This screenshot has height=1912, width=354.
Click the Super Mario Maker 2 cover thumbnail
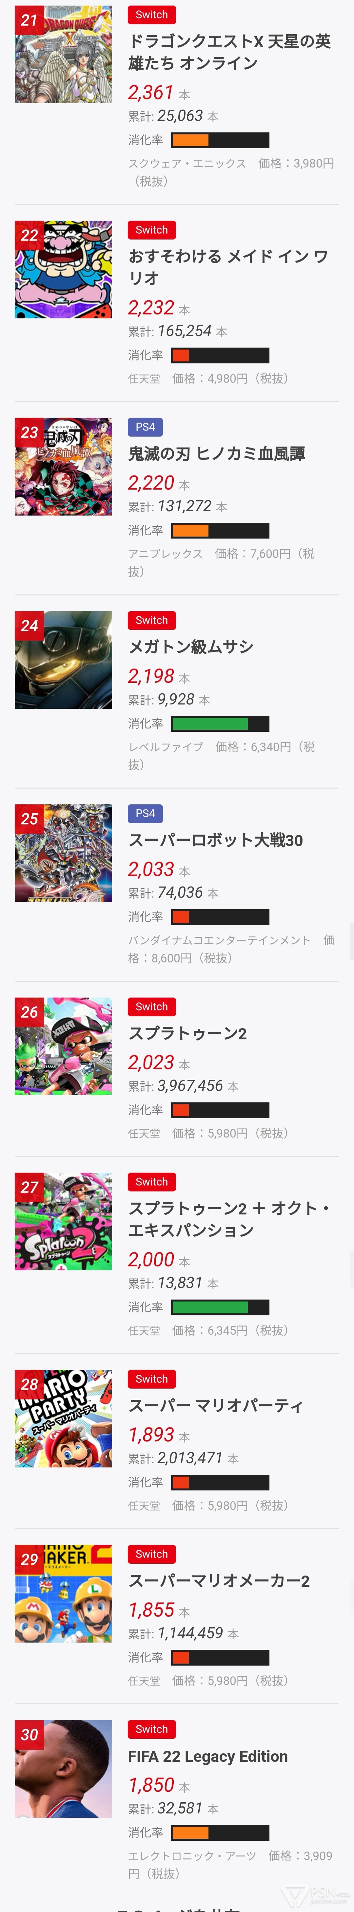click(x=64, y=1594)
